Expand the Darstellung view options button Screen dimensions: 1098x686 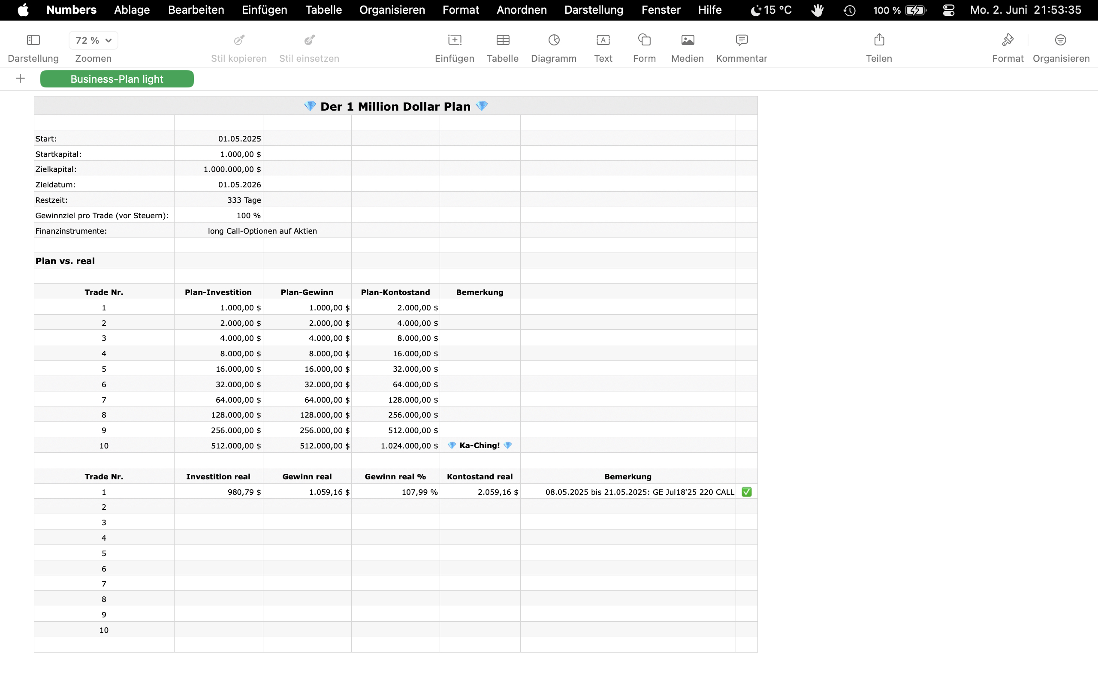(33, 40)
